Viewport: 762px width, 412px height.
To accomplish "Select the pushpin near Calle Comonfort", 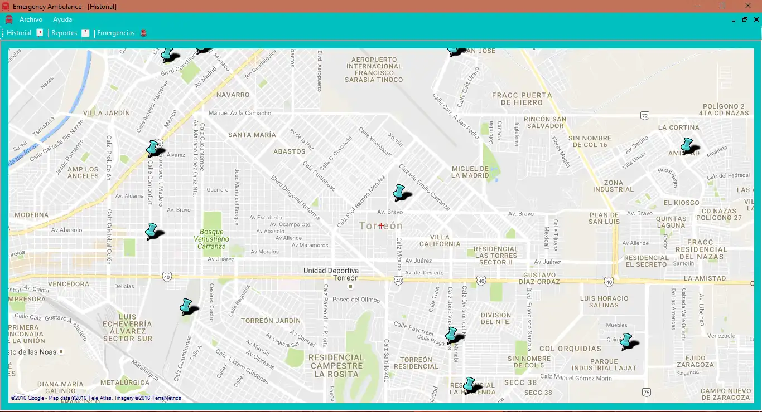I will coord(155,149).
